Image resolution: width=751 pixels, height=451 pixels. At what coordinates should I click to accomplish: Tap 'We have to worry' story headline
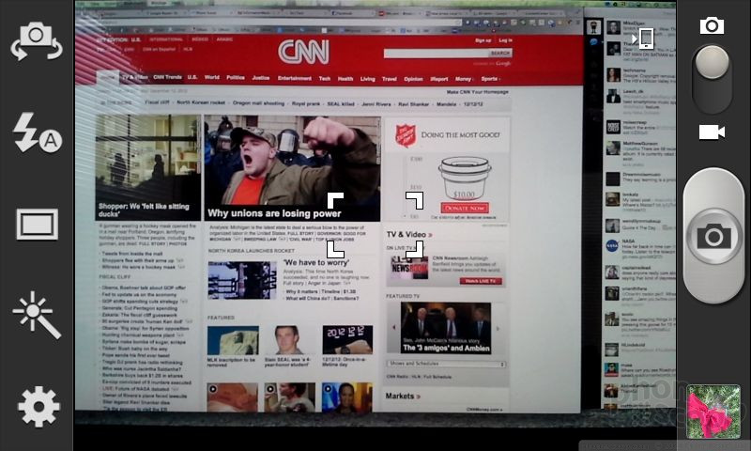[316, 262]
